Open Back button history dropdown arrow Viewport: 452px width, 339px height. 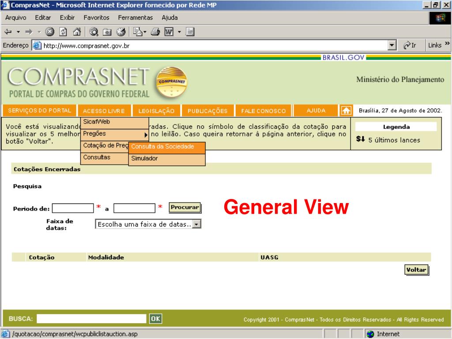click(18, 32)
